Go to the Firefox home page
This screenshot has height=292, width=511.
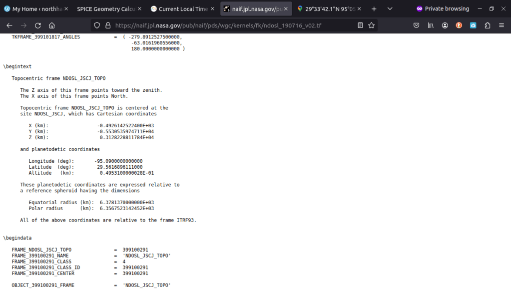[x=52, y=25]
